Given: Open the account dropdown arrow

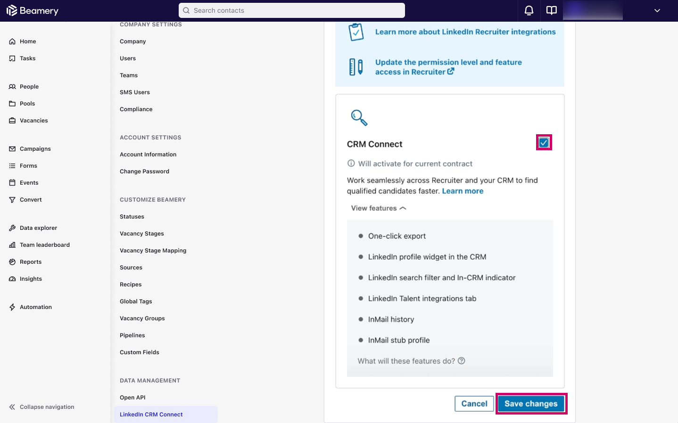Looking at the screenshot, I should point(657,10).
